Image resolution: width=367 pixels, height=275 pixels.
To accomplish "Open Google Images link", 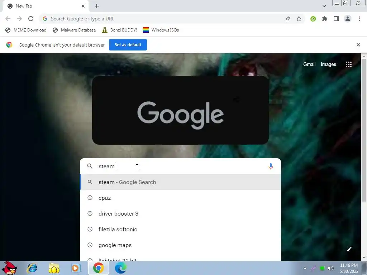I will 328,64.
